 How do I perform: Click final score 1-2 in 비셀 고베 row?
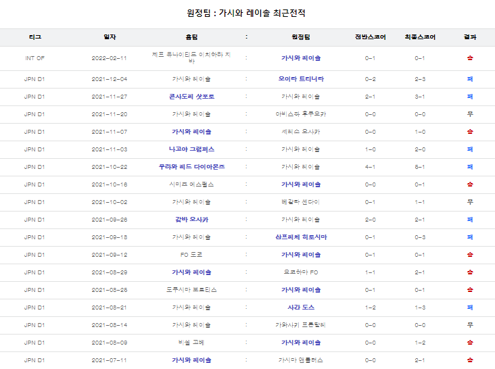pyautogui.click(x=420, y=343)
